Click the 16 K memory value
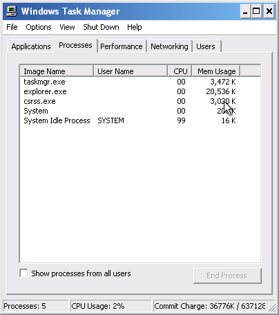The image size is (279, 315). (229, 120)
